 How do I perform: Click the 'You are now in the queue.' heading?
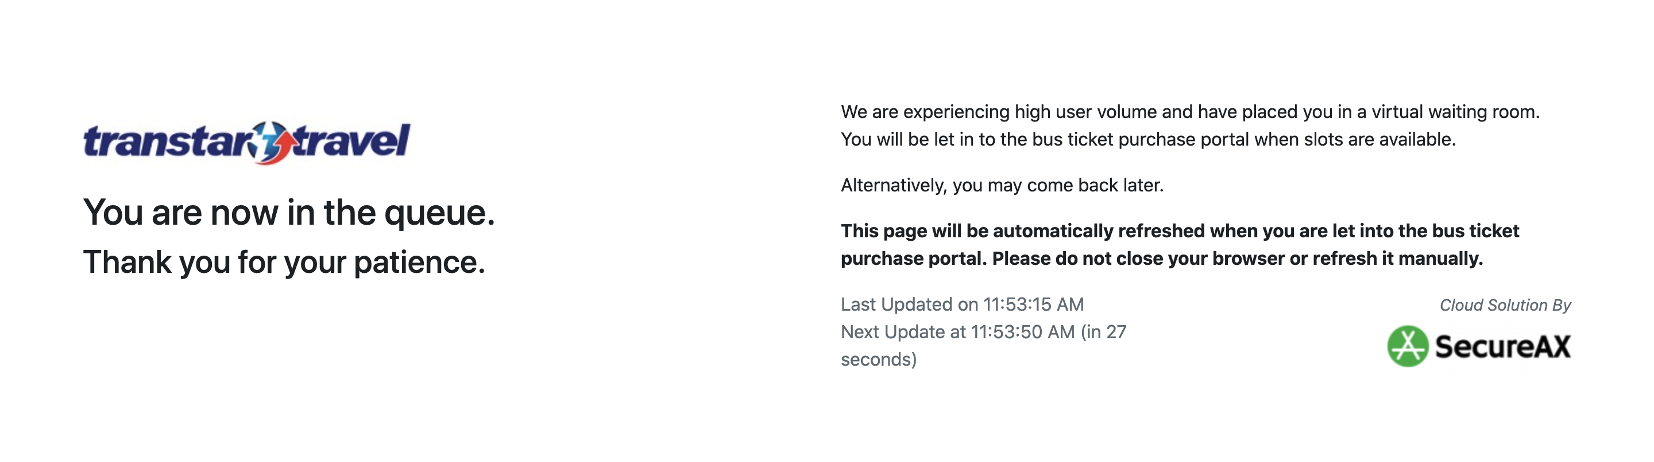click(289, 213)
